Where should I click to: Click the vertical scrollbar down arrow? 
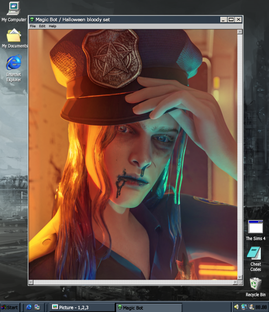(240, 277)
